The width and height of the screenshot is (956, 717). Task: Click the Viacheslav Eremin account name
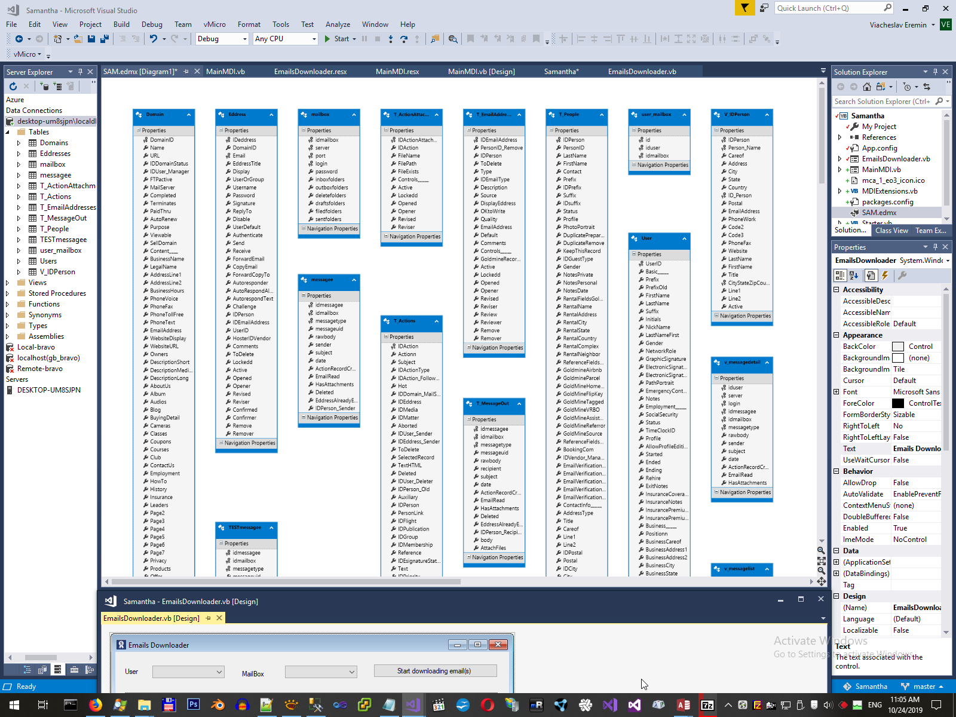[898, 25]
